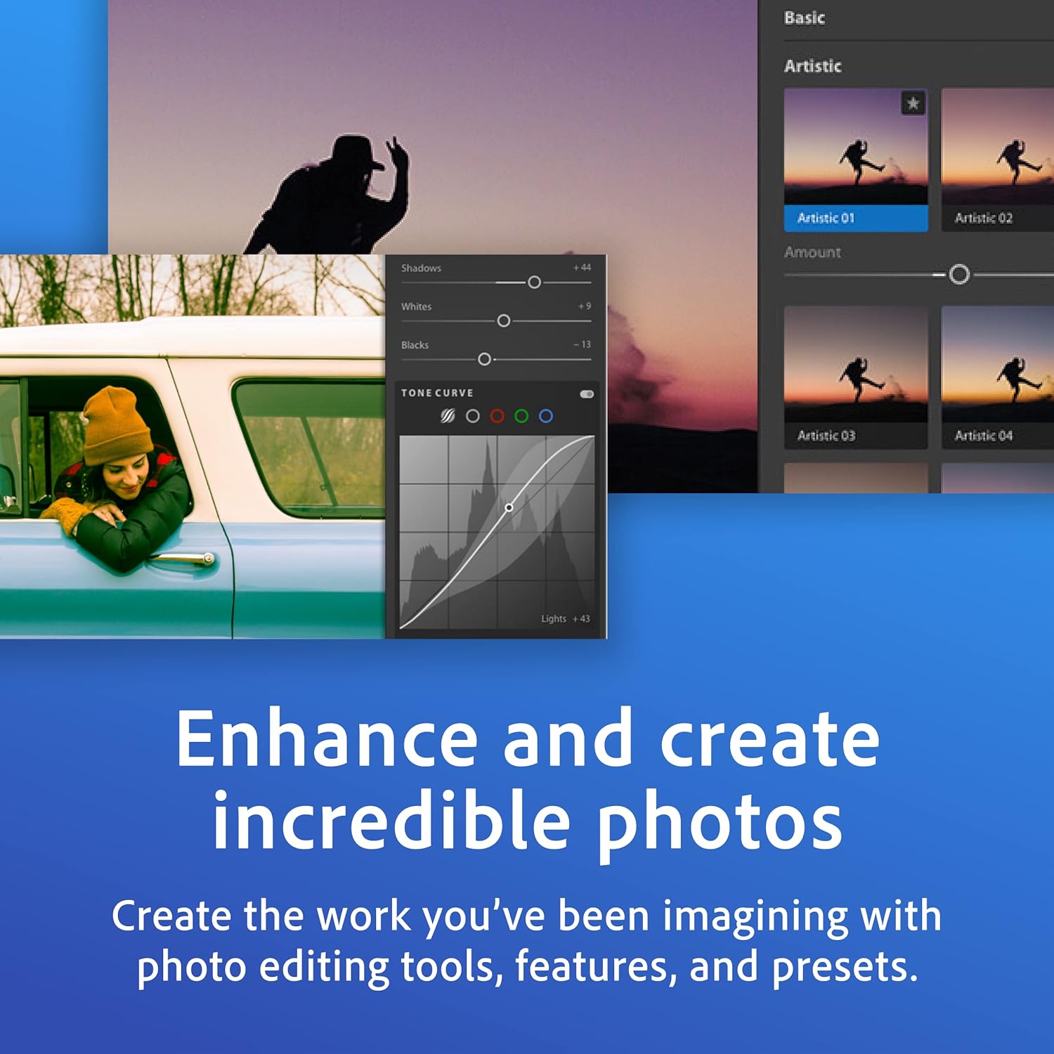The width and height of the screenshot is (1054, 1054).
Task: Switch to the green channel curve
Action: (x=521, y=416)
